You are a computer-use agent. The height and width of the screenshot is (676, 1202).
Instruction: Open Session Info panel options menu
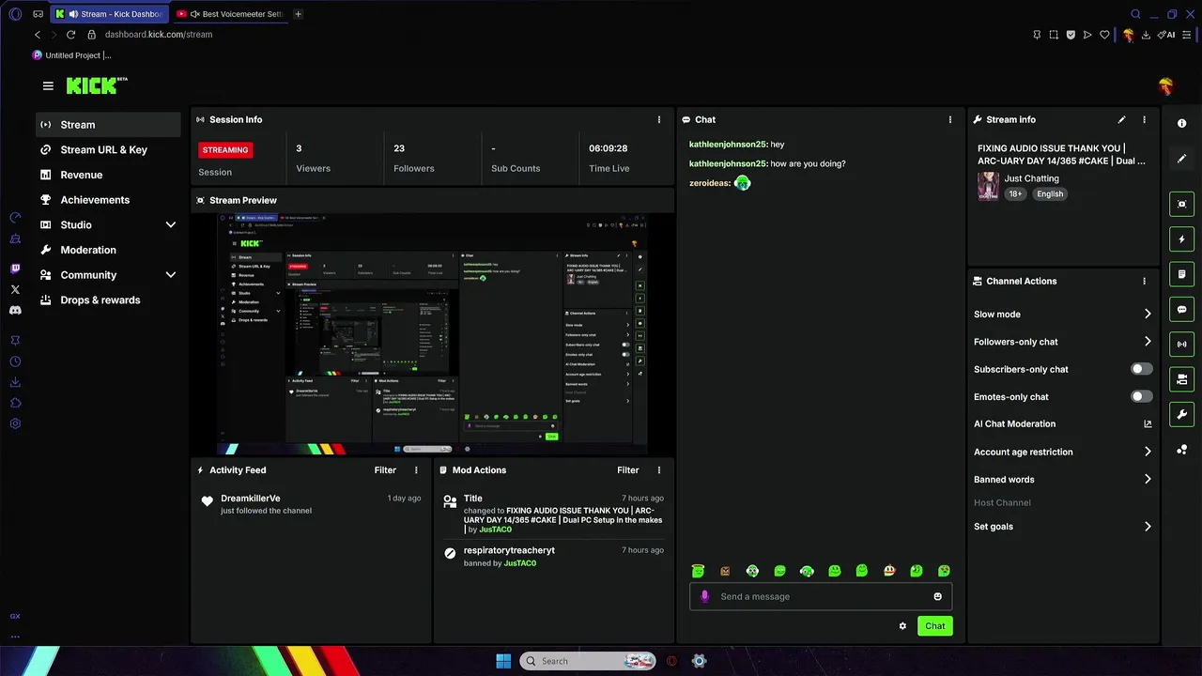point(658,119)
